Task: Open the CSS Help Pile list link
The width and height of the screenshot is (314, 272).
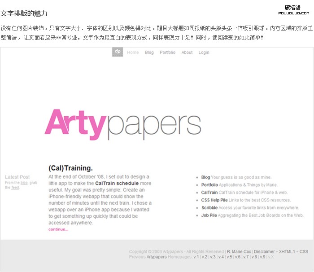Action: tap(214, 200)
